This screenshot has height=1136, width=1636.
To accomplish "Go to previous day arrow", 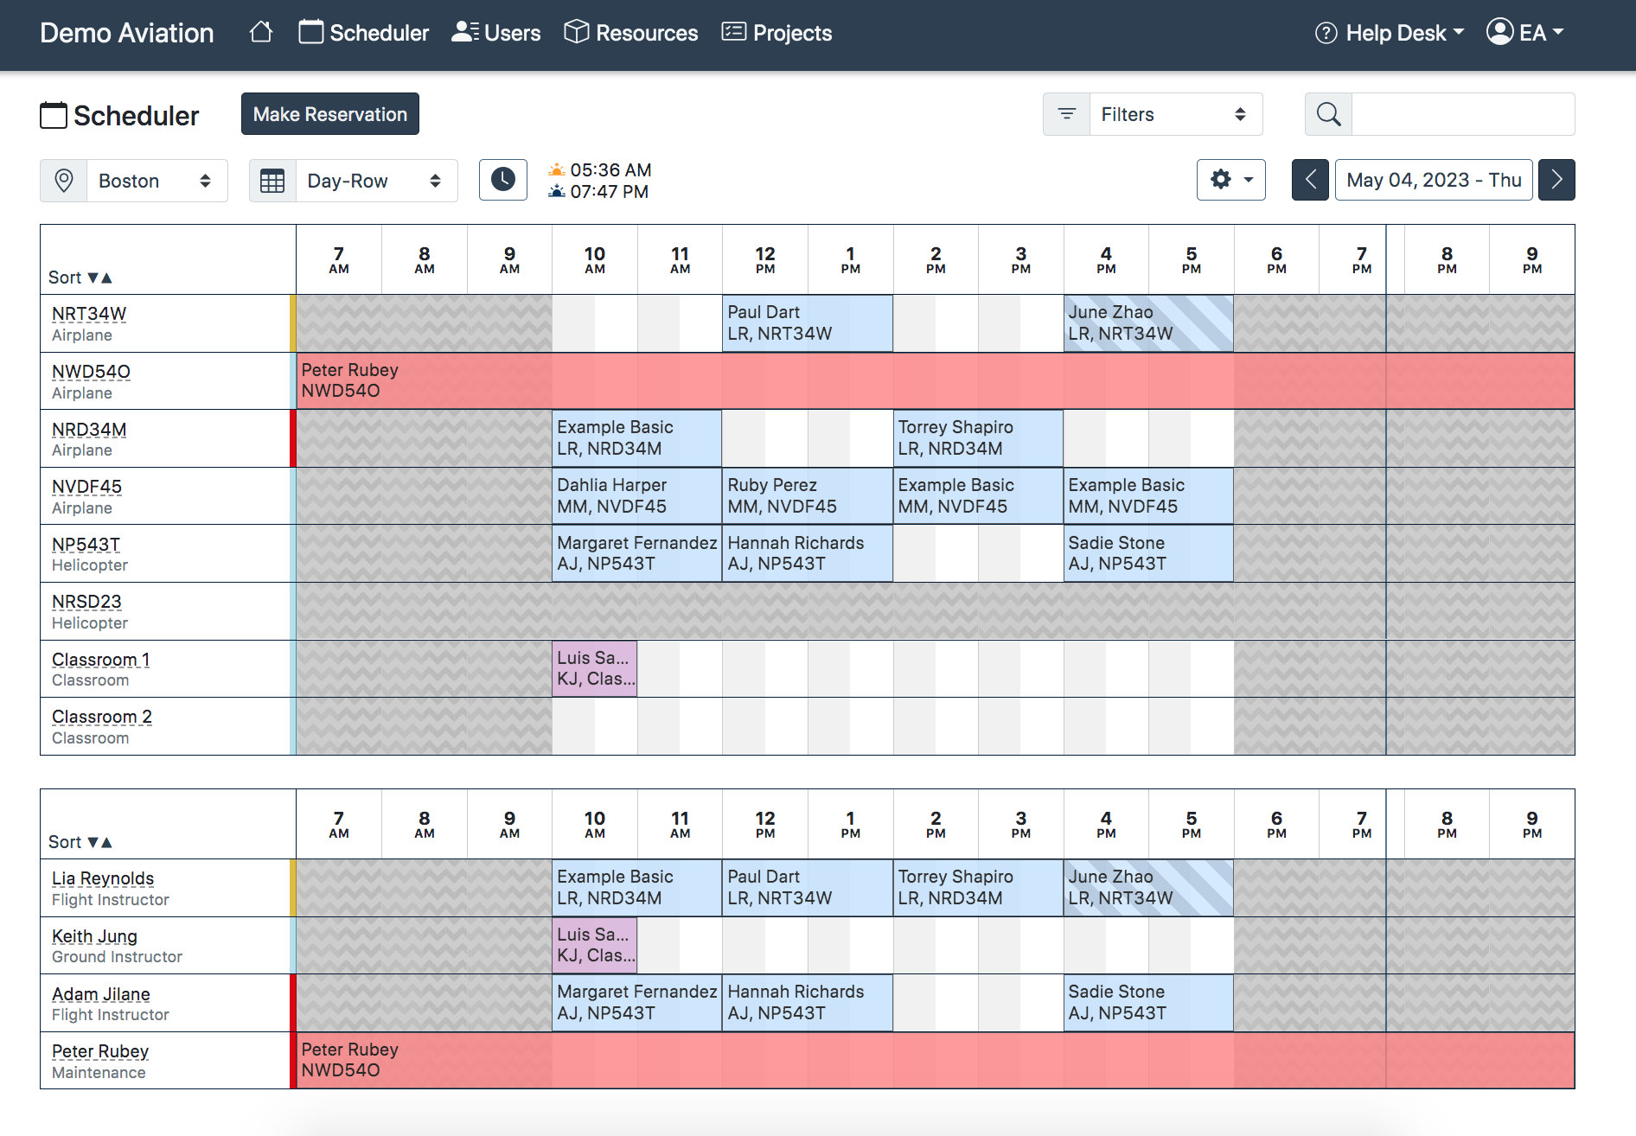I will [x=1310, y=180].
